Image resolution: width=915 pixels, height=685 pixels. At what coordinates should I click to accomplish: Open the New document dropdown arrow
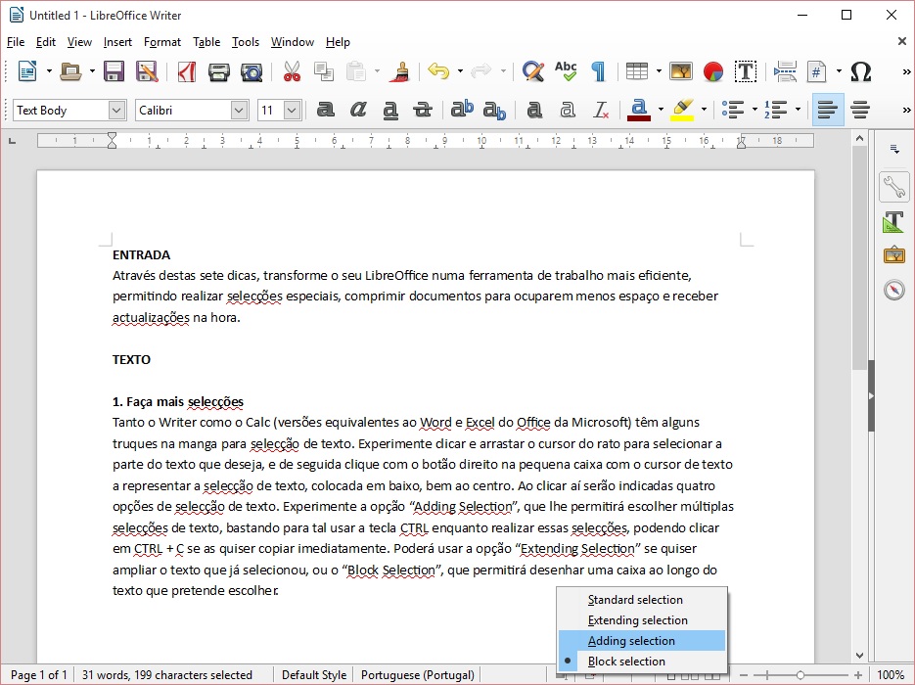coord(49,71)
